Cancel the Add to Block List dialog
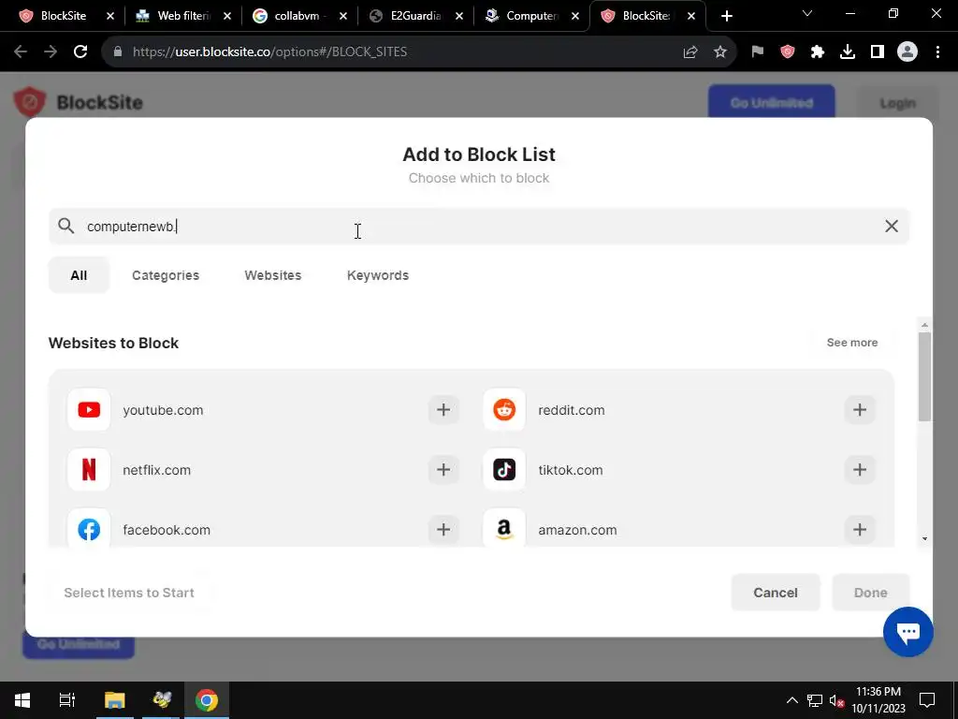 (776, 593)
